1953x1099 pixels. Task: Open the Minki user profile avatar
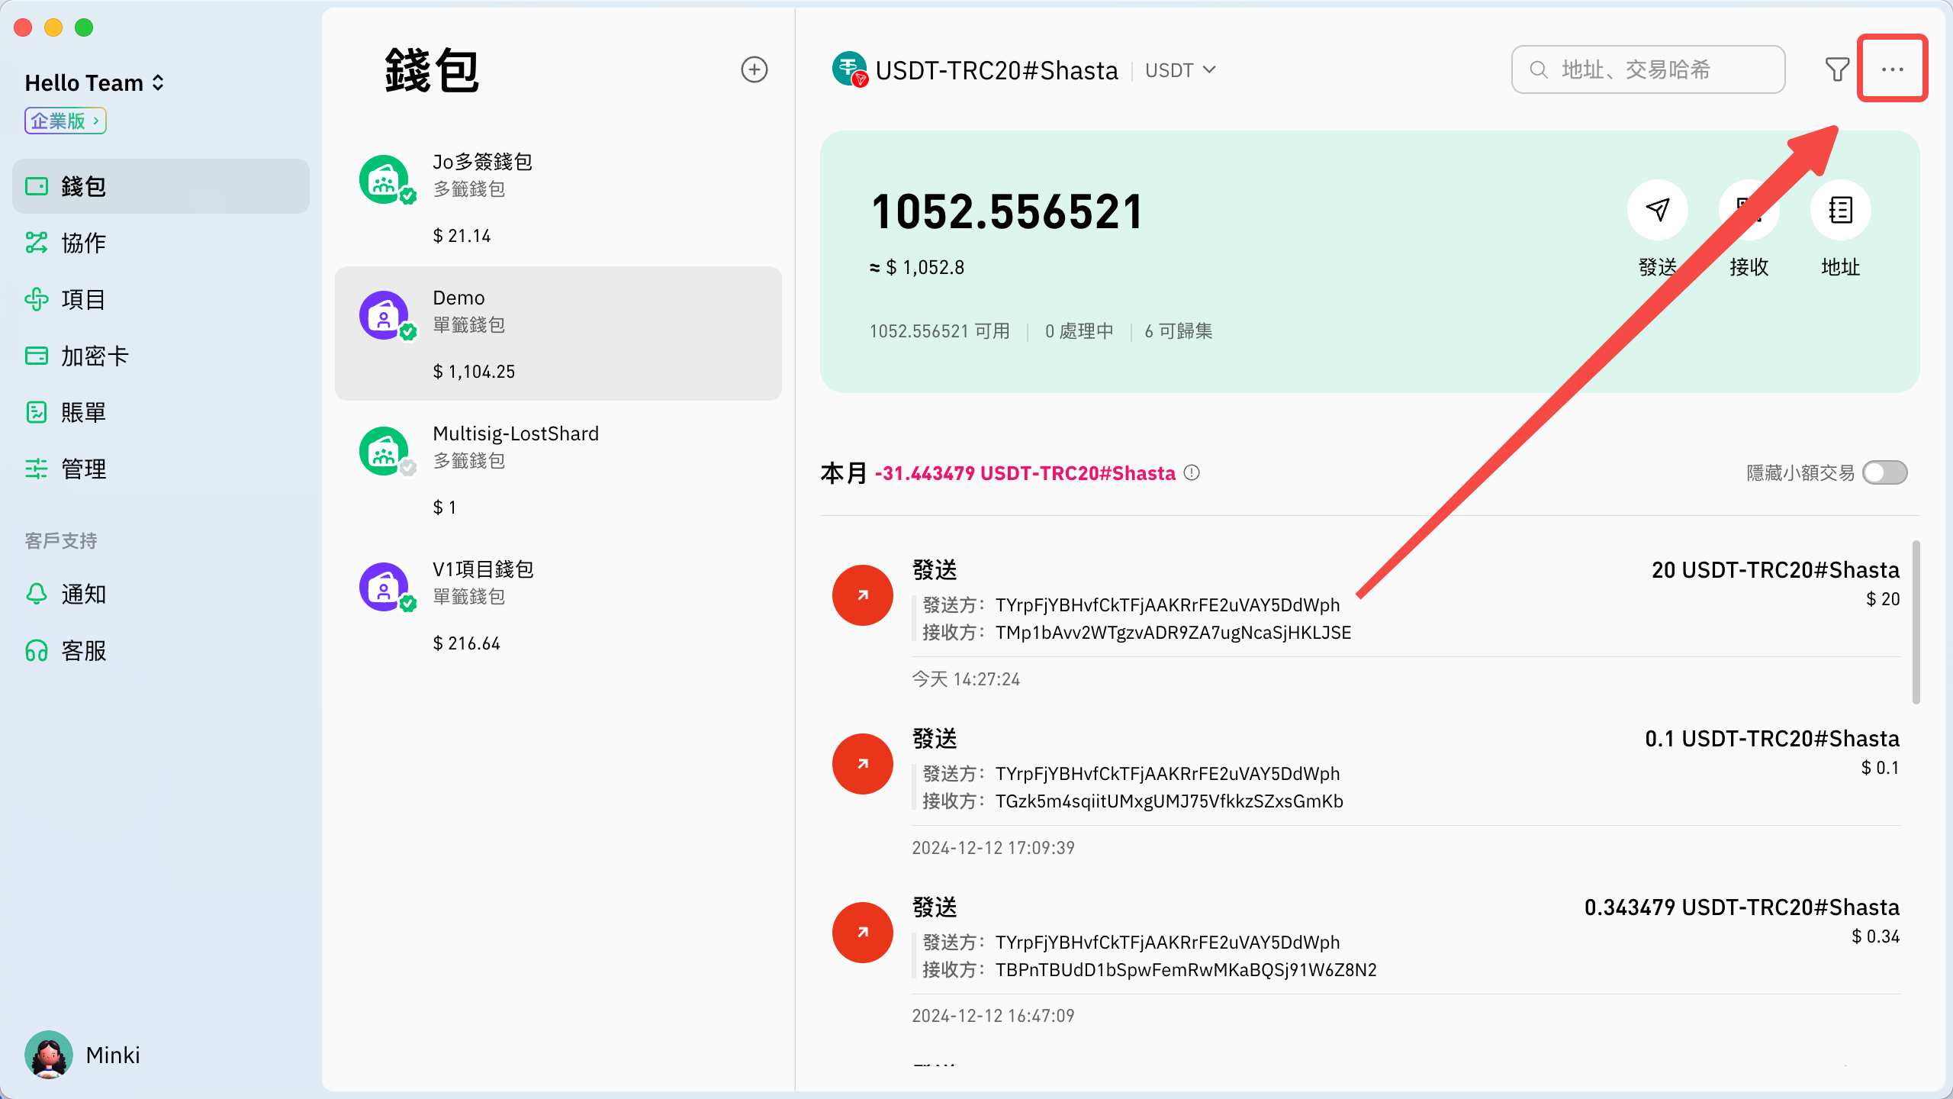[x=49, y=1055]
